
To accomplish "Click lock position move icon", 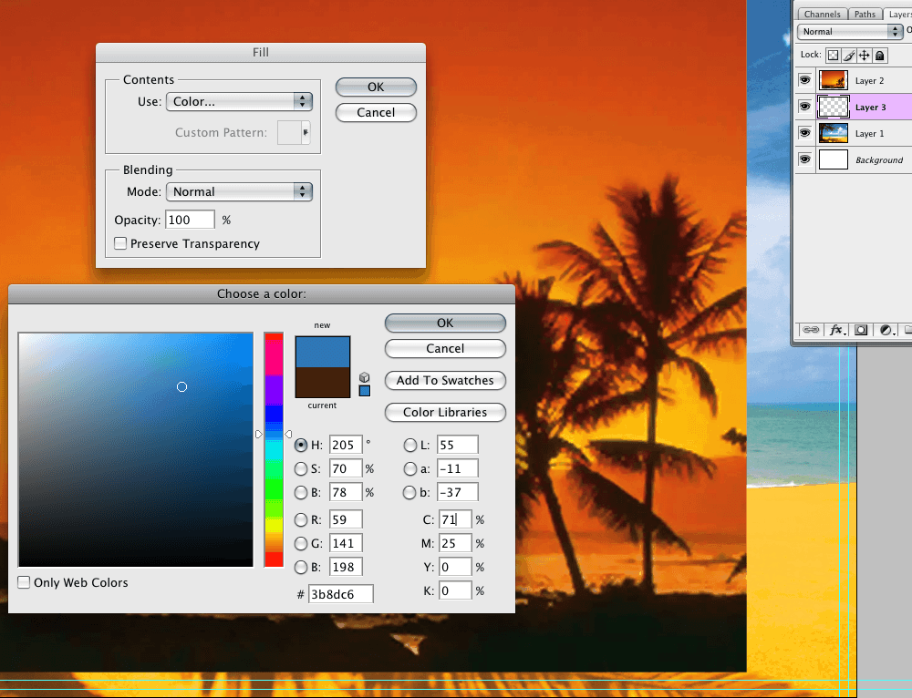I will (x=864, y=56).
